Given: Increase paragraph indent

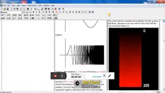Looking at the screenshot, I should pyautogui.click(x=93, y=12).
